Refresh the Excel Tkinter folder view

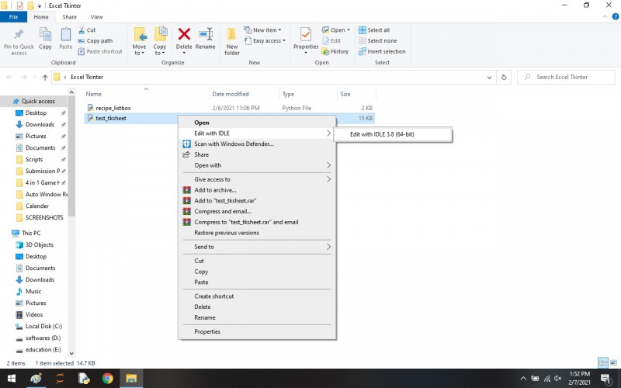pos(504,77)
